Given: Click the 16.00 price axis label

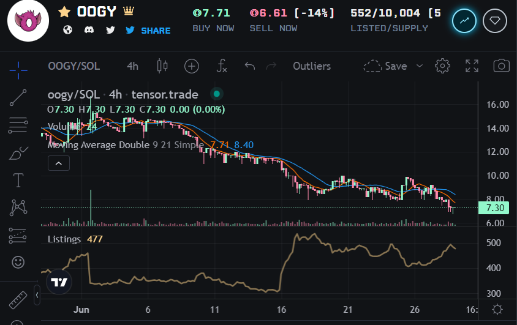Looking at the screenshot, I should tap(498, 105).
